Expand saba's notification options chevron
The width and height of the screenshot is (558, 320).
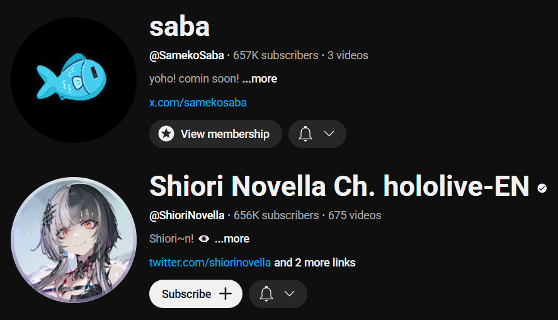(x=329, y=134)
